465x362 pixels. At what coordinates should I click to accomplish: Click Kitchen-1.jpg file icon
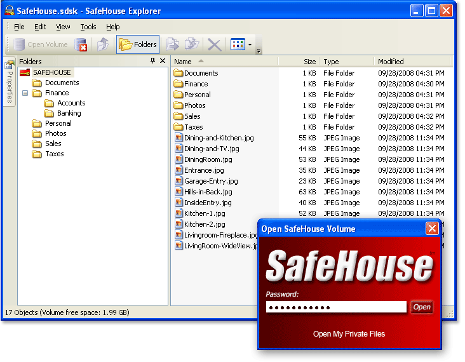click(x=179, y=213)
